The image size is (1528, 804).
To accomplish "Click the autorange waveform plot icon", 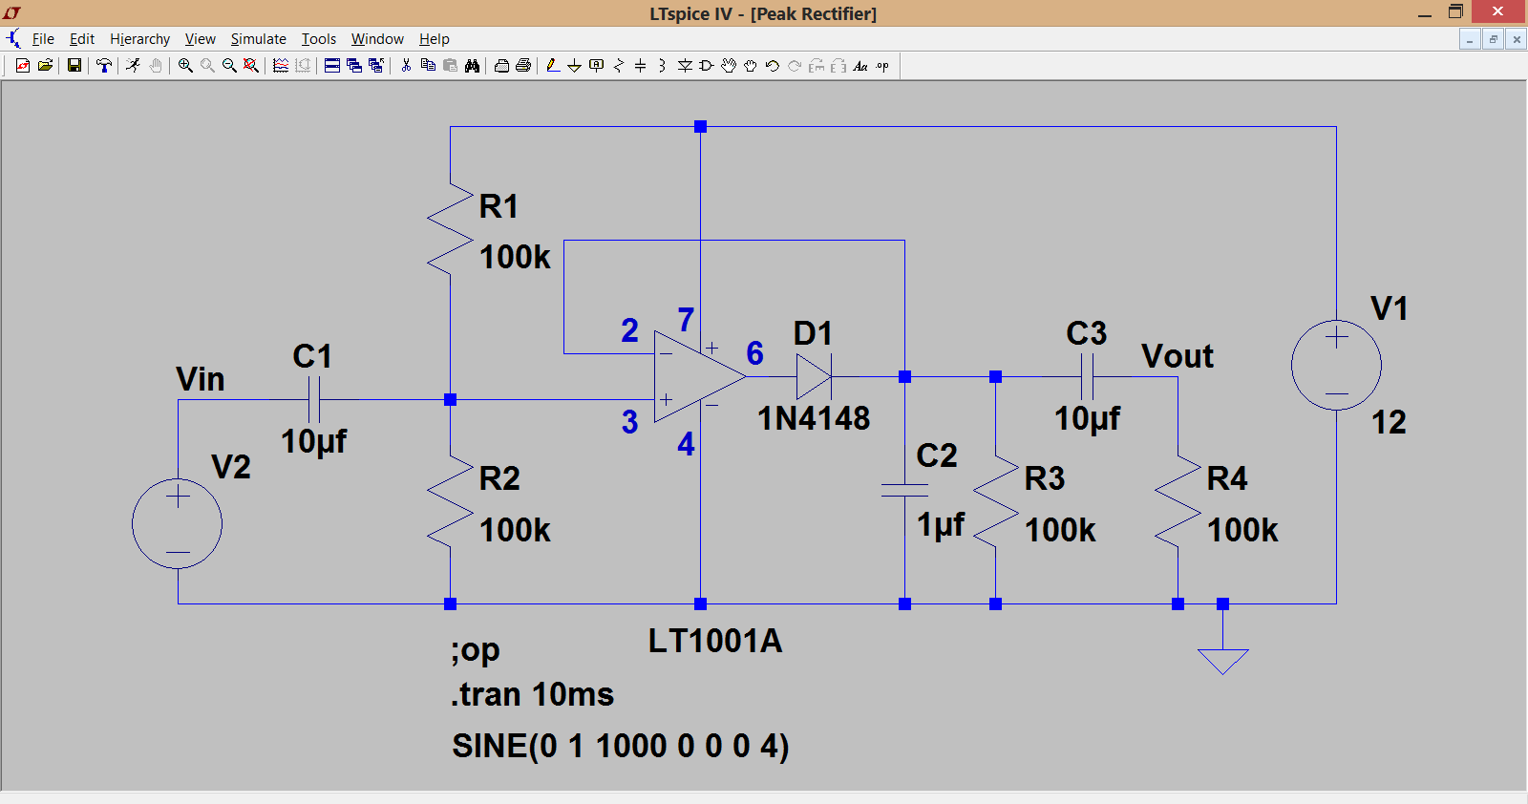I will (281, 66).
